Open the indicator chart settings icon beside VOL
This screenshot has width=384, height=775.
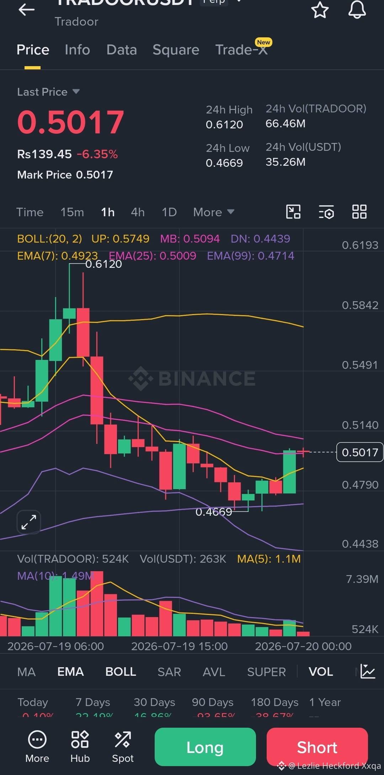click(x=368, y=672)
